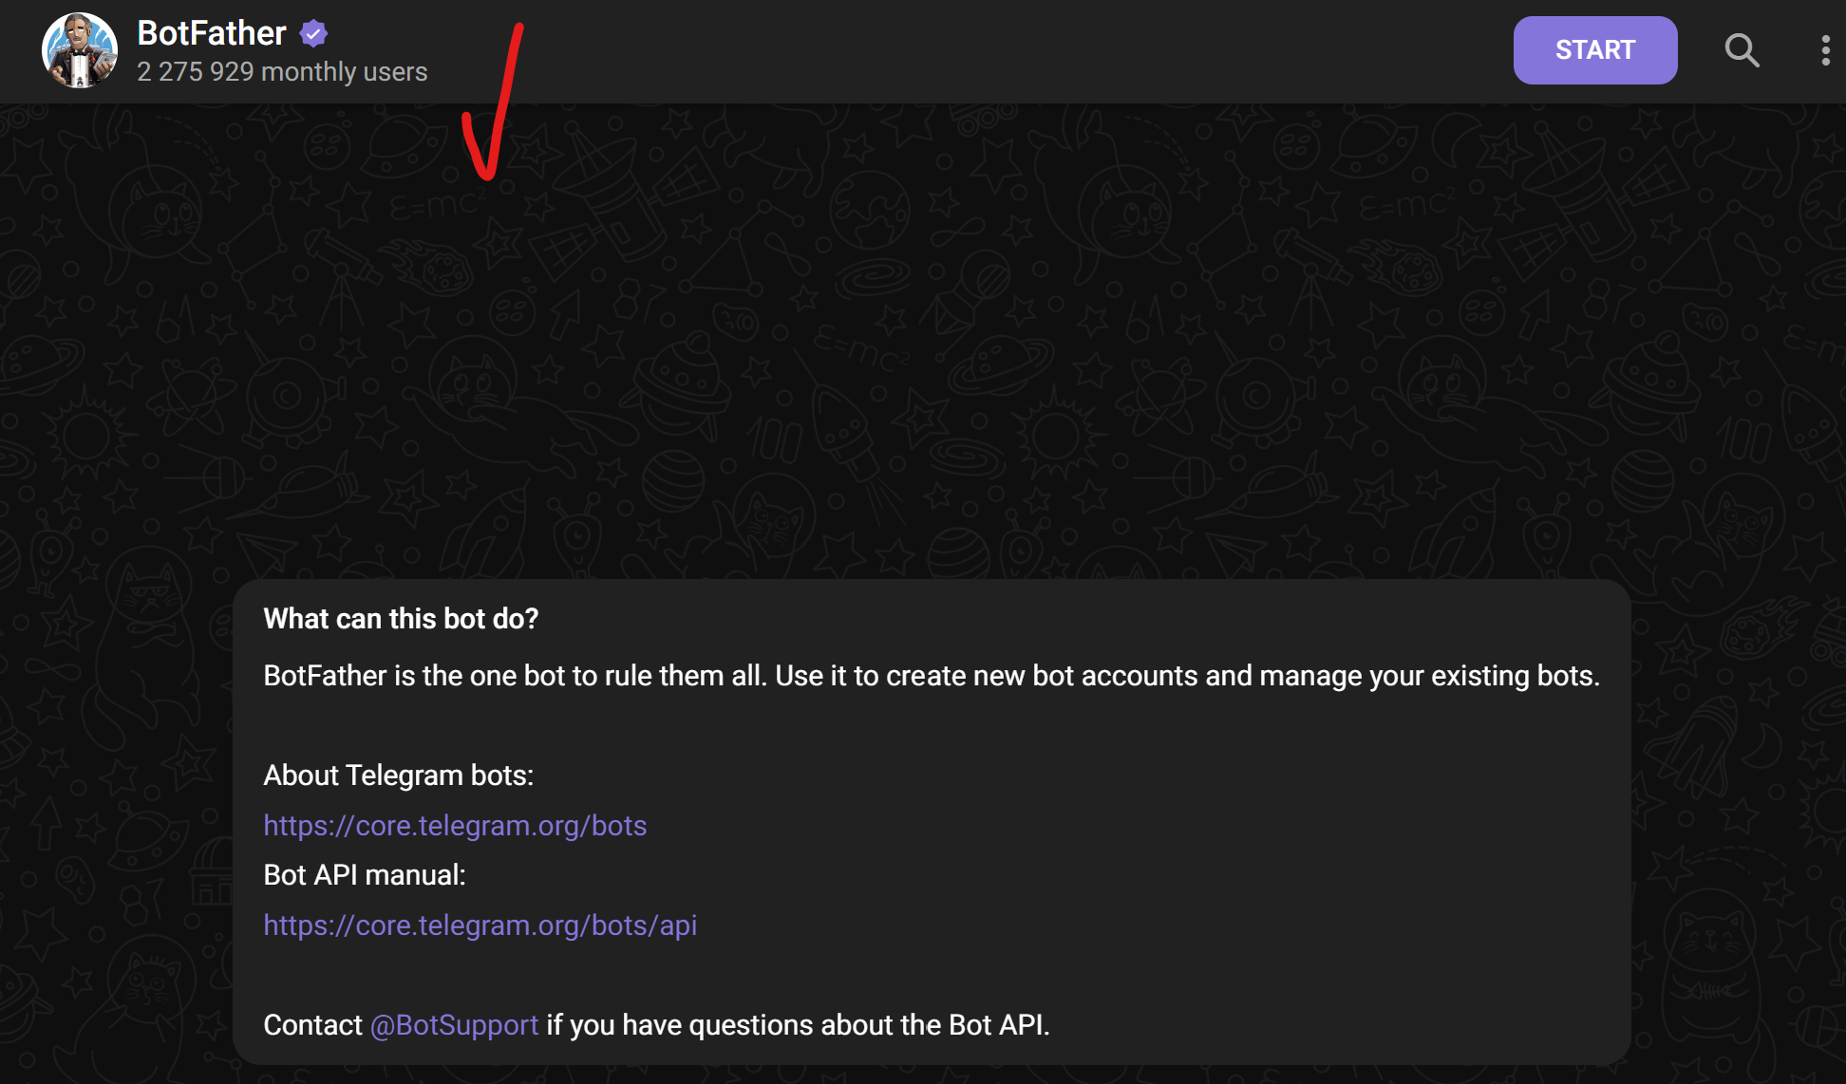Open search in this chat
Screen dimensions: 1846x1084
point(1742,50)
